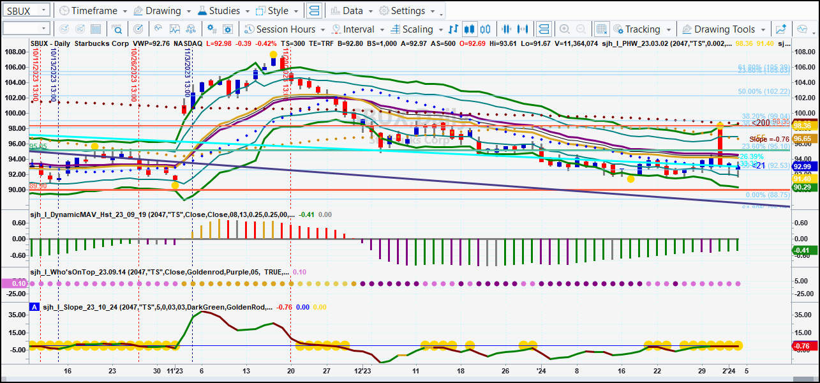Click the magnifier chart search icon

point(118,29)
